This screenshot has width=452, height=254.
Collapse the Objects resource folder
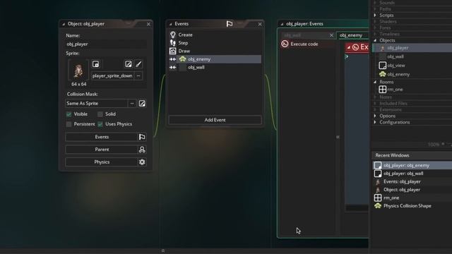click(375, 40)
